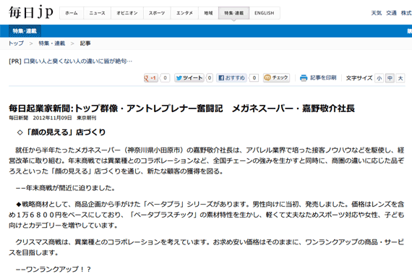Open the 株式 link at top right

(x=406, y=13)
